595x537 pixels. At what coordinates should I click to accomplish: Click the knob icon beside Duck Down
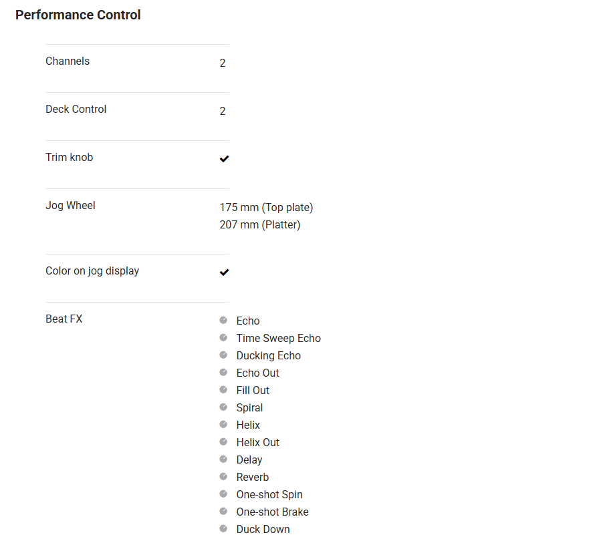pos(223,528)
